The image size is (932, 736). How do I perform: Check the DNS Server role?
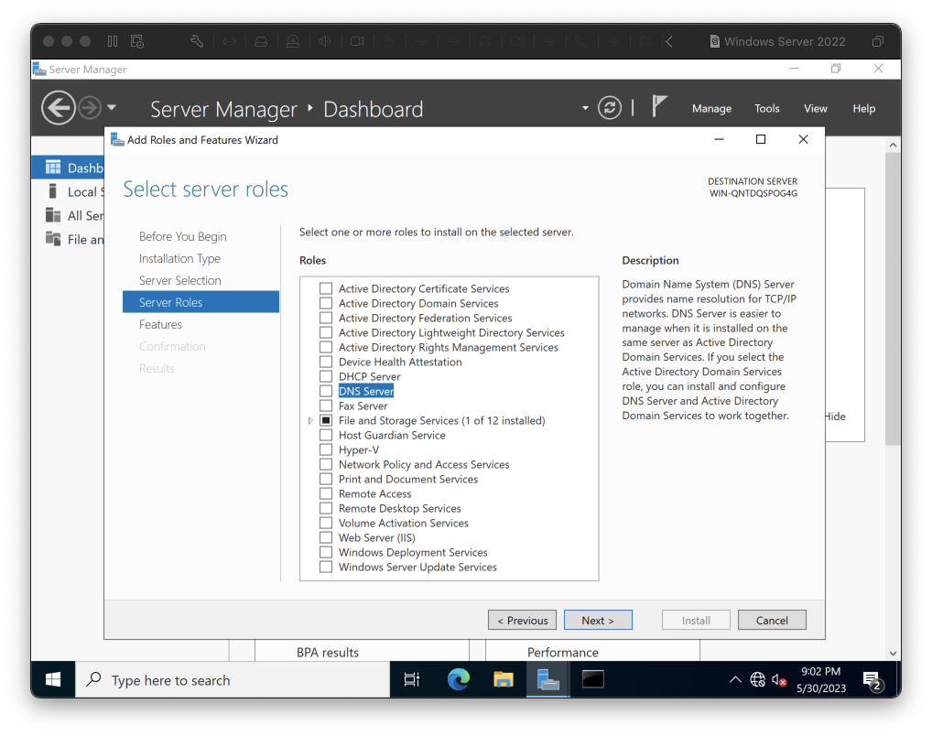326,391
